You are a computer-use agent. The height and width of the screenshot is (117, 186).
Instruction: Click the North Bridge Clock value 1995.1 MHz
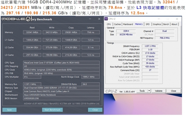tap(90, 77)
